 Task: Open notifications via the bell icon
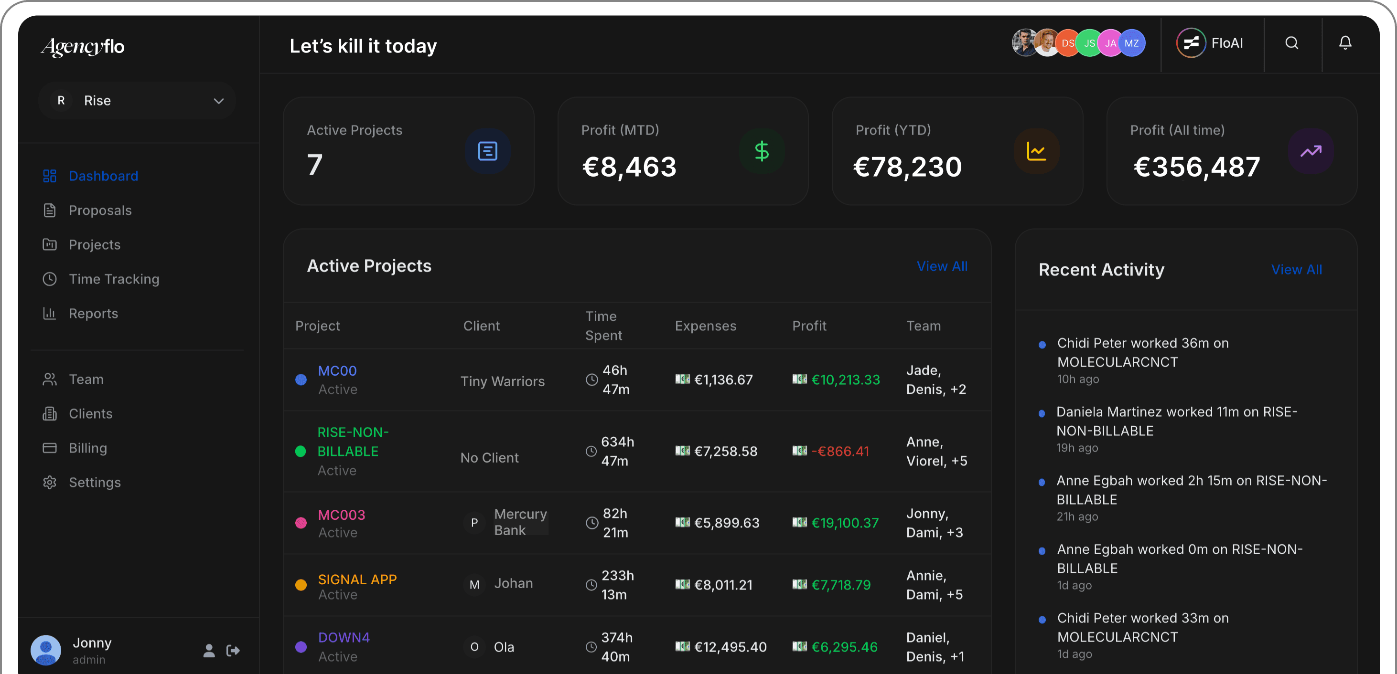click(x=1345, y=43)
